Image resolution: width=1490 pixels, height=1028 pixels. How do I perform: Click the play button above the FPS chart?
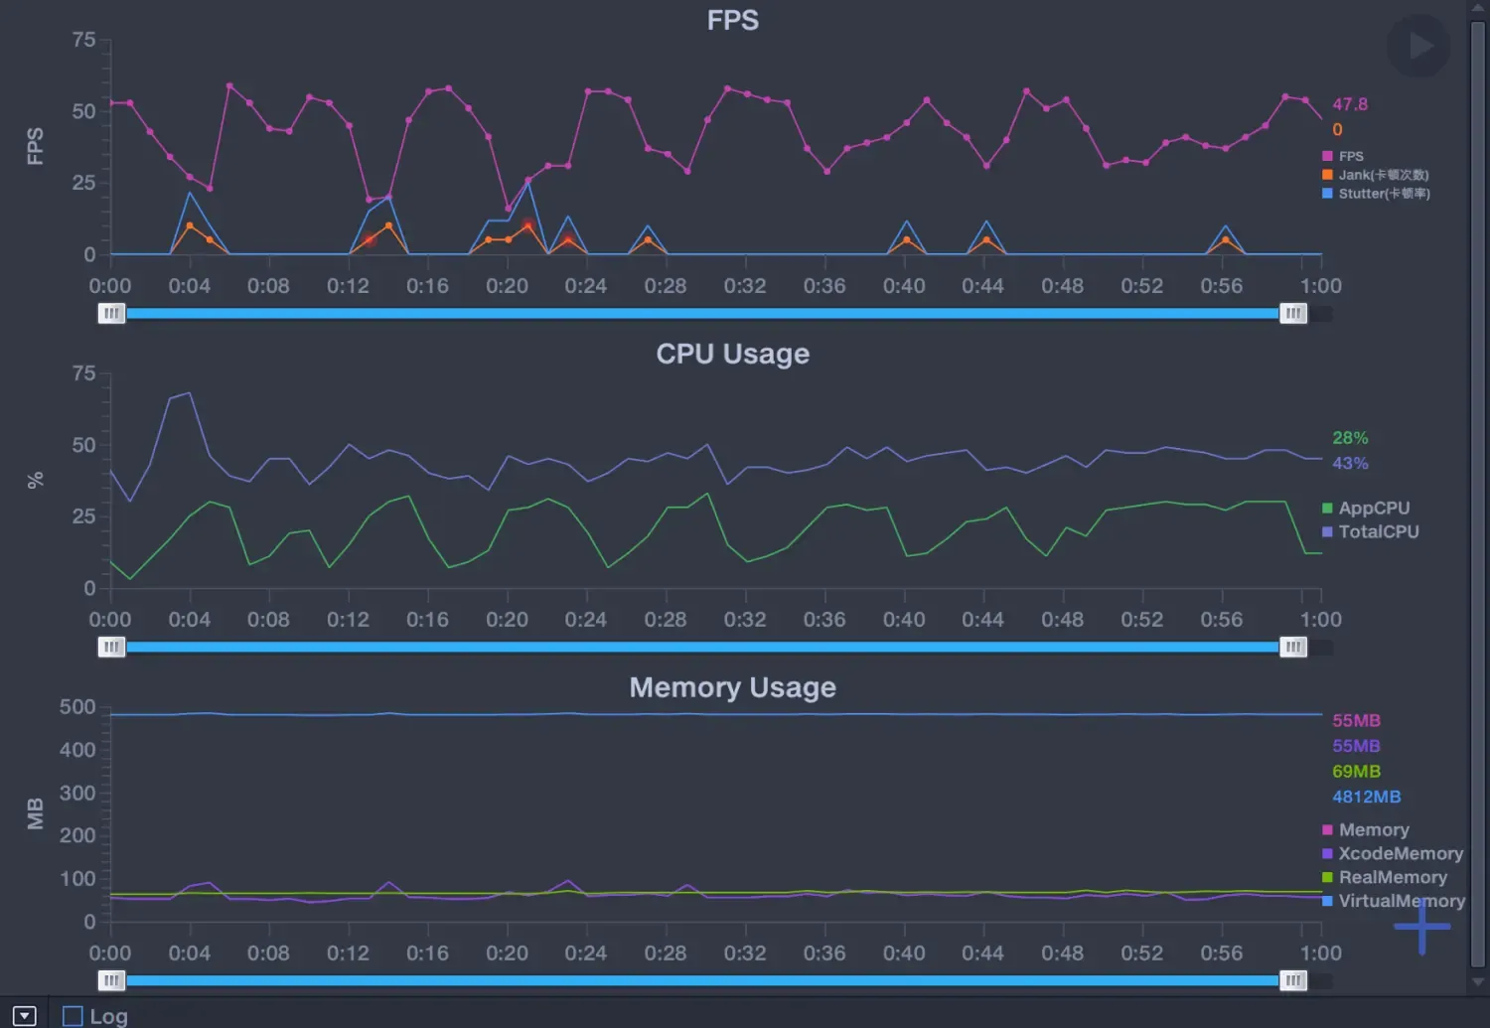1418,46
